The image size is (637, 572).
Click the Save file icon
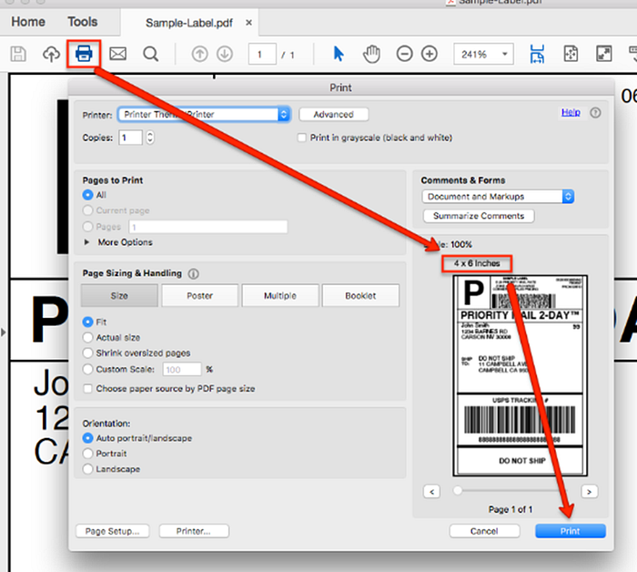point(18,54)
